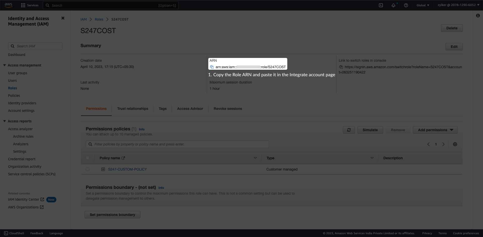Viewport: 483px width, 237px height.
Task: Open Users in the sidebar
Action: [x=12, y=81]
